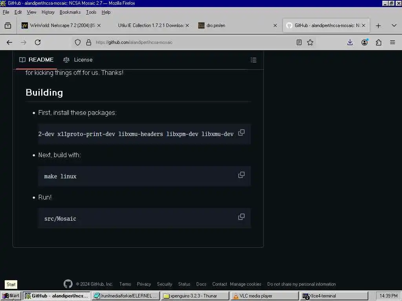Screen dimensions: 402x301
Task: Click the site security padlock icon
Action: 89,42
